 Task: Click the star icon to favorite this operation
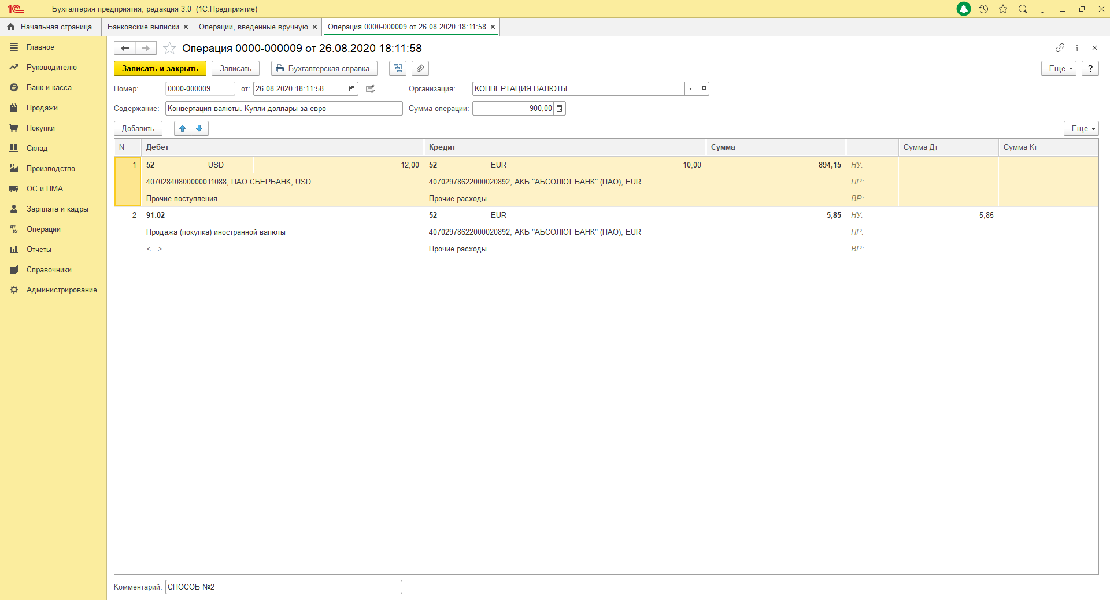coord(169,49)
